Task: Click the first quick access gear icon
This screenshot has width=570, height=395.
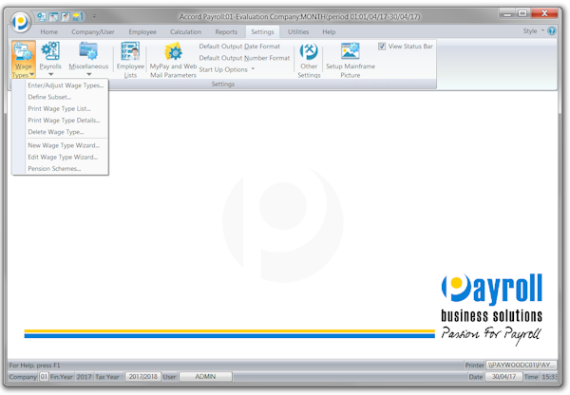Action: (42, 16)
